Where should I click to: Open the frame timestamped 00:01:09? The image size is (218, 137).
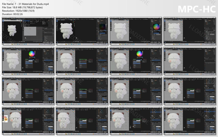click(x=190, y=61)
